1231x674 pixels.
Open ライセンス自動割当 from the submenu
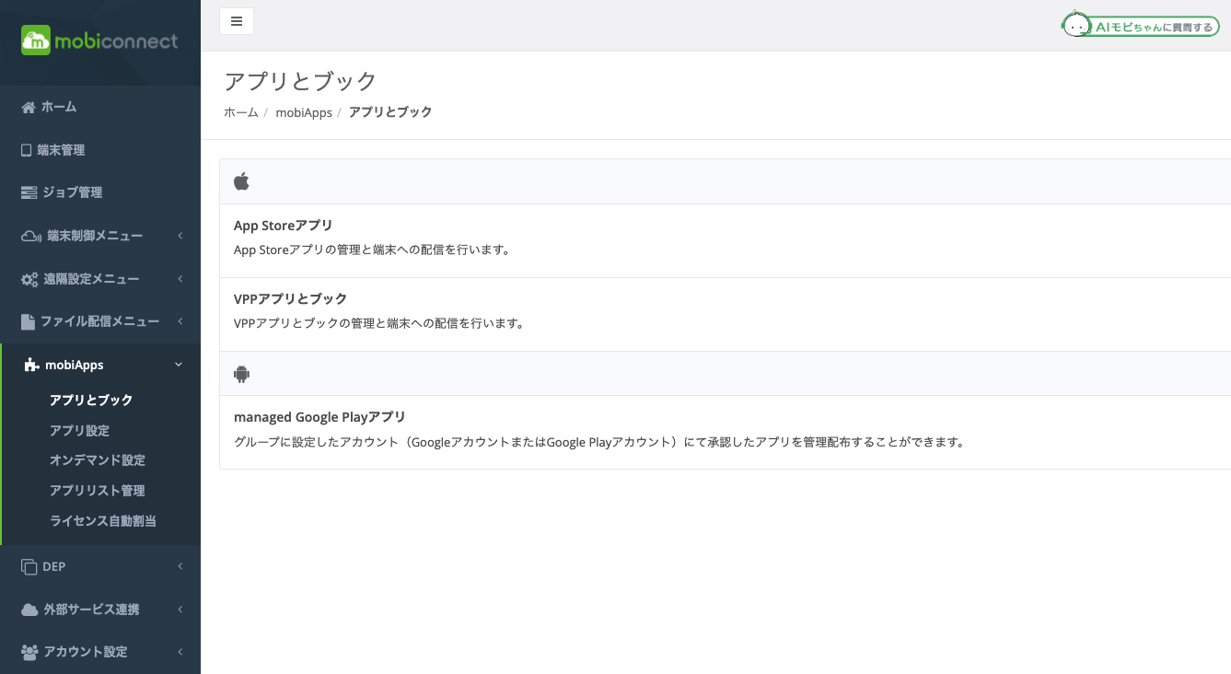(103, 520)
